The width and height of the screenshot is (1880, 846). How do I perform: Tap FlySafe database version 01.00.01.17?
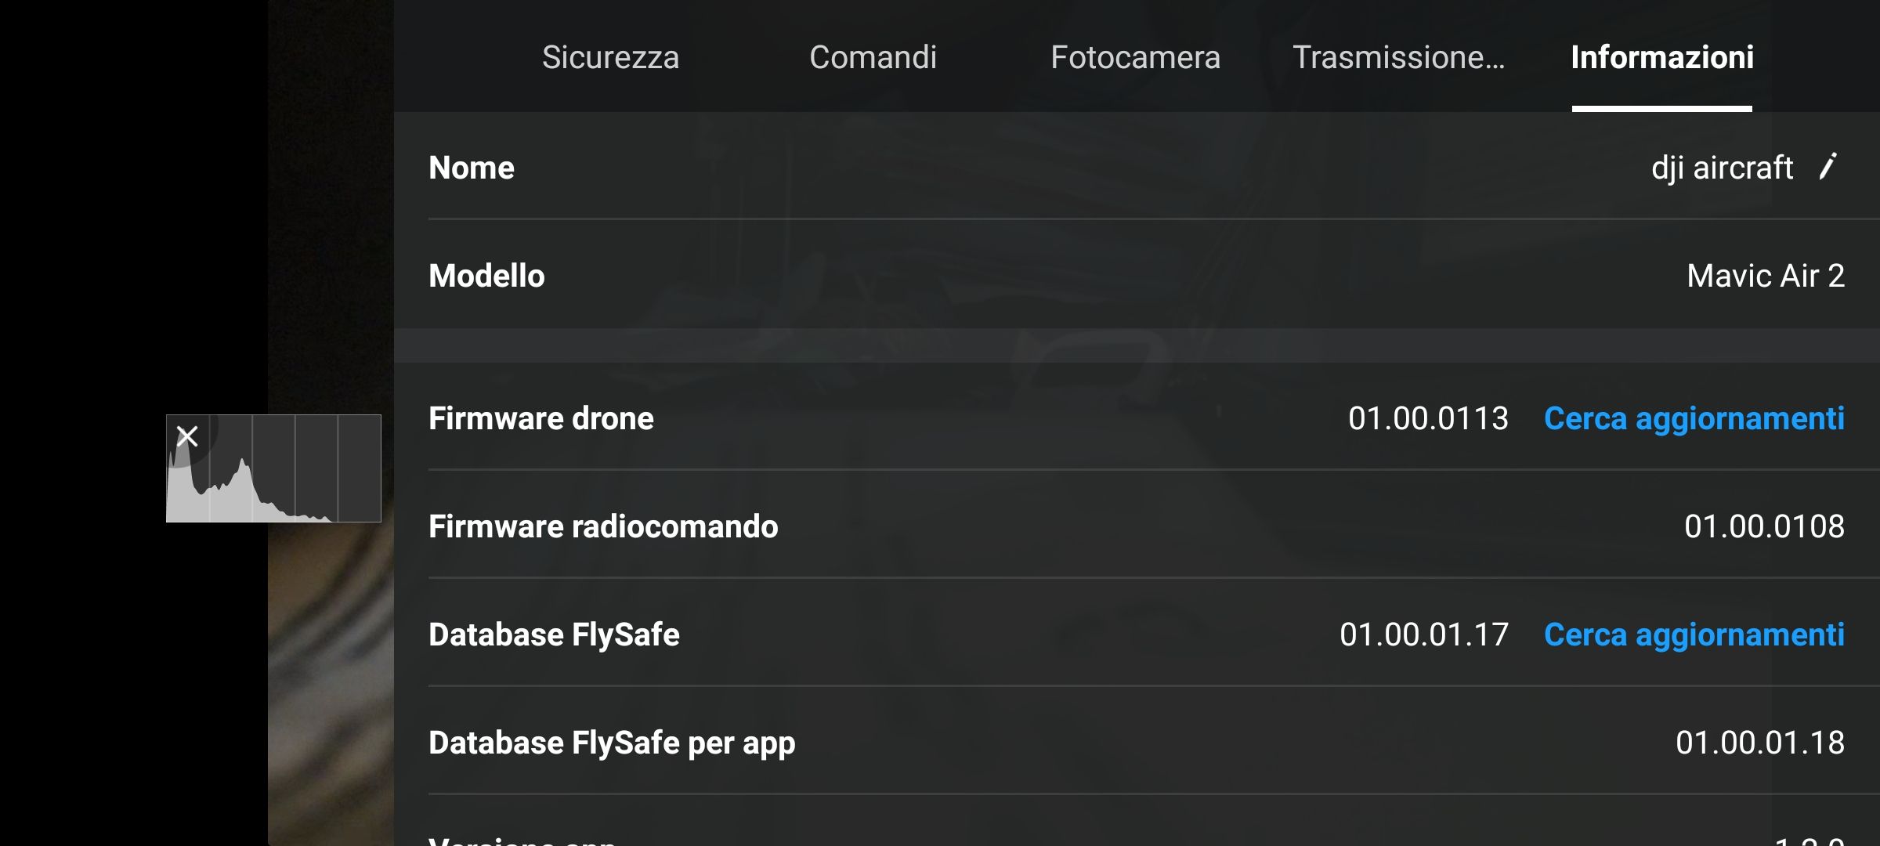tap(1423, 634)
